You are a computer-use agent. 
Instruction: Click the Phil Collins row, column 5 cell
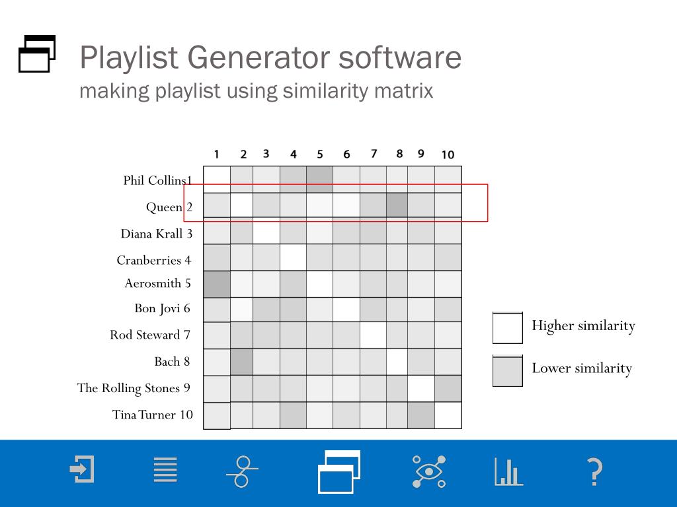319,180
